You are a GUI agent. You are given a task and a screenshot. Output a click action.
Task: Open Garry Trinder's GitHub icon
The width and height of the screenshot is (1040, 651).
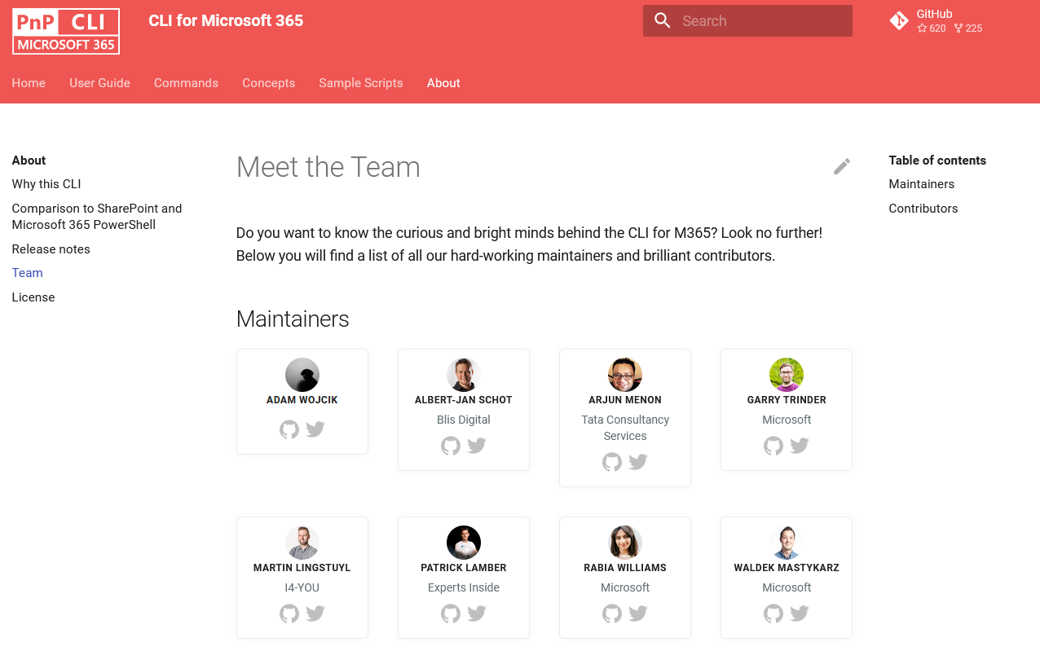(773, 446)
